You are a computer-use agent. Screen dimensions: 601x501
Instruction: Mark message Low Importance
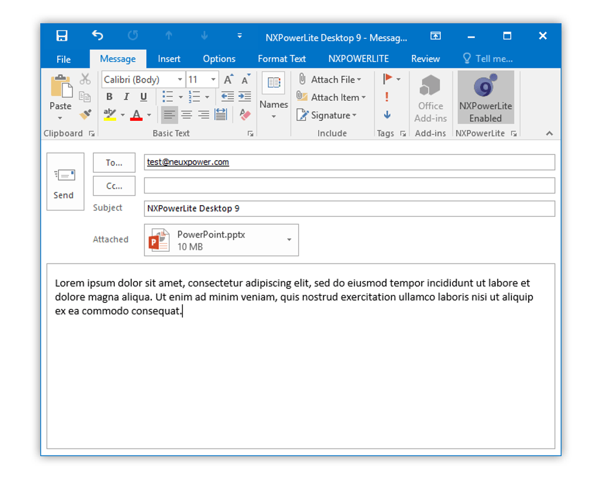point(387,114)
